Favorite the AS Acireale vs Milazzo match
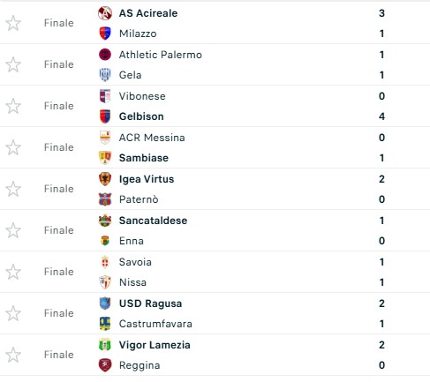430x382 pixels. coord(13,23)
